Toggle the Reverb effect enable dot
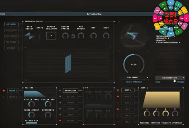Image resolution: width=189 pixels, height=128 pixels. [x=60, y=121]
